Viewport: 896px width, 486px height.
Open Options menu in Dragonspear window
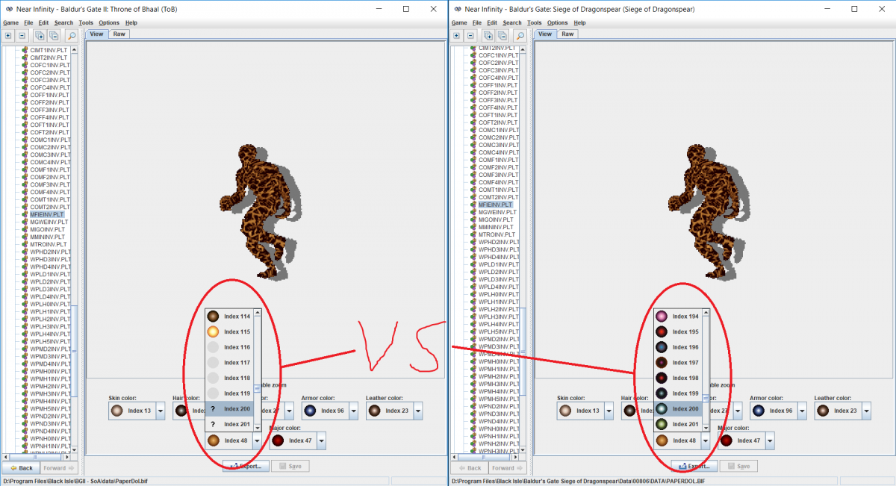(x=557, y=22)
